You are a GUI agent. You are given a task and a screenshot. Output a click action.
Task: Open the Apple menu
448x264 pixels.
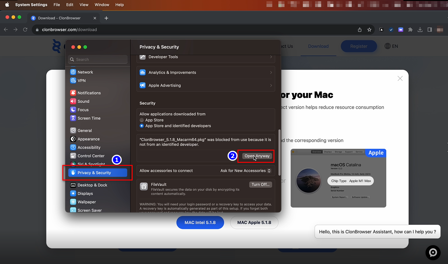point(7,5)
